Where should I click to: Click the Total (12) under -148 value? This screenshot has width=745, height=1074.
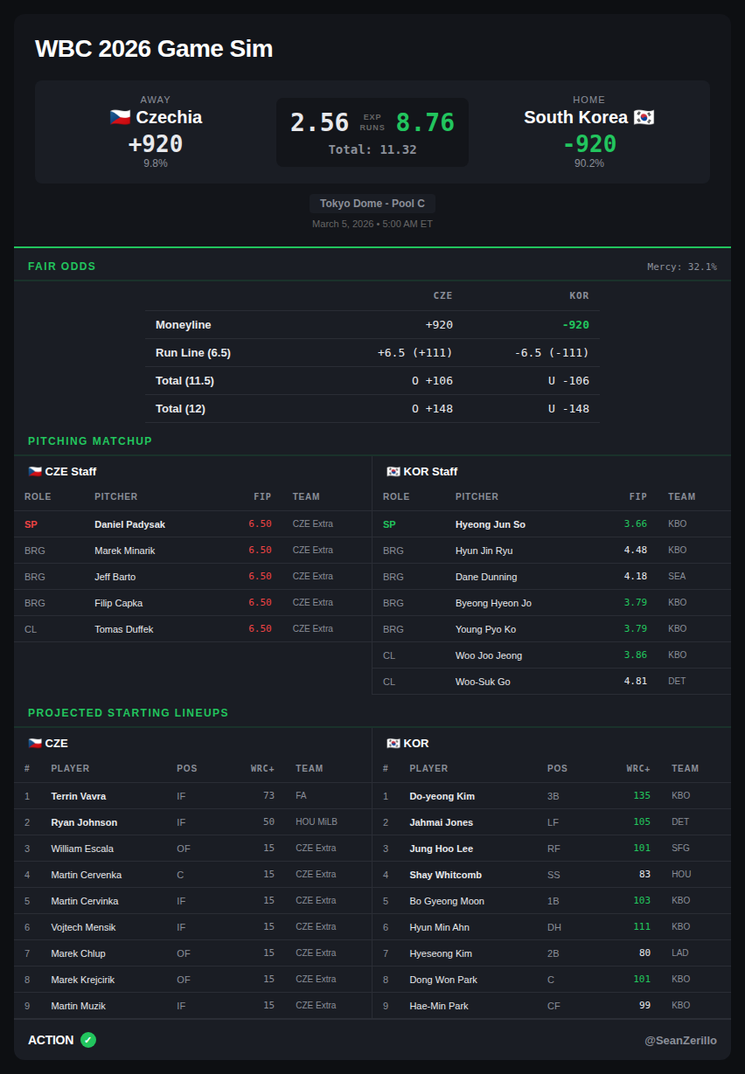[568, 409]
